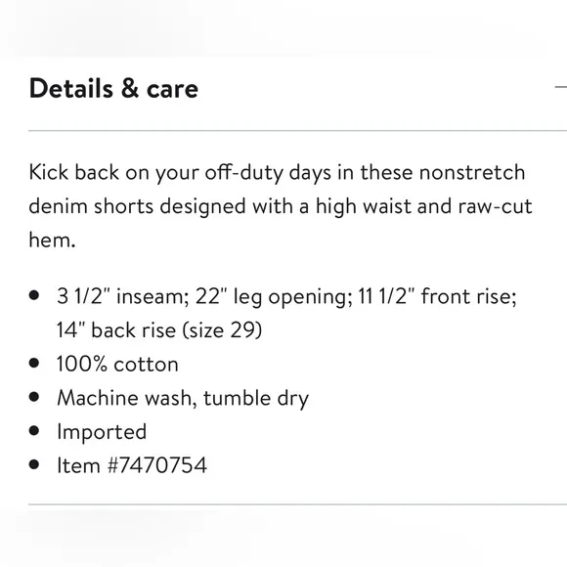
Task: Click the bullet dot beside inseam measurements
Action: tap(34, 295)
